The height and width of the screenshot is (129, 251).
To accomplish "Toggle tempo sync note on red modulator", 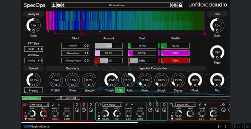I will tap(53, 105).
